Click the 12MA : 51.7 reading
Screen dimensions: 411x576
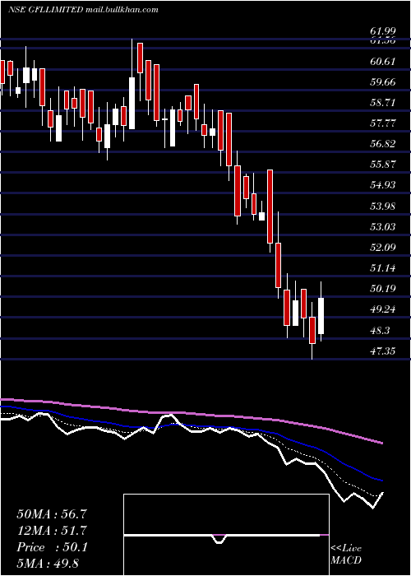(x=52, y=531)
